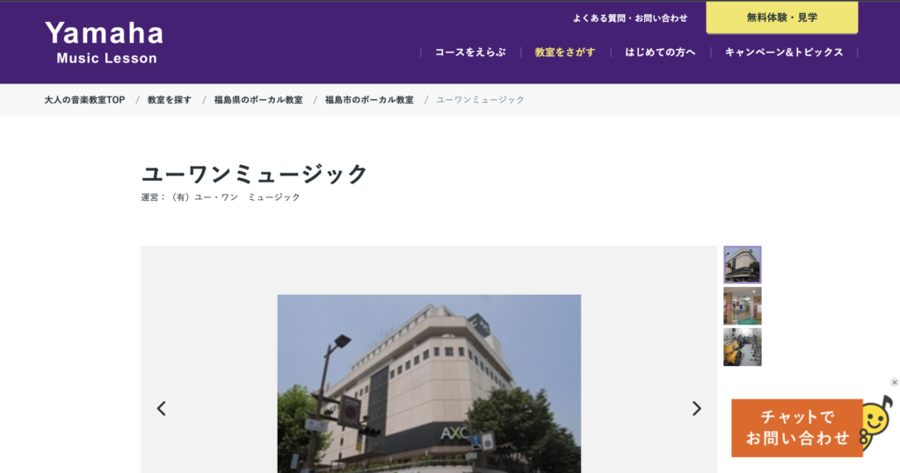Select the yellow drum room thumbnail
The height and width of the screenshot is (473, 900).
point(742,347)
